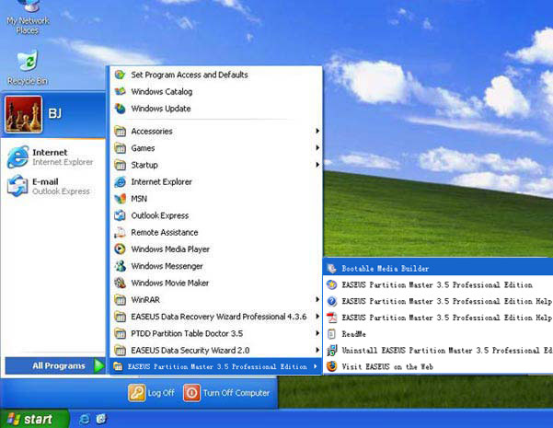Expand the Games submenu arrow

tap(317, 147)
